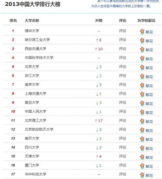The image size is (162, 179).
Task: Click the flower icon for 四川大学
Action: [x=142, y=148]
